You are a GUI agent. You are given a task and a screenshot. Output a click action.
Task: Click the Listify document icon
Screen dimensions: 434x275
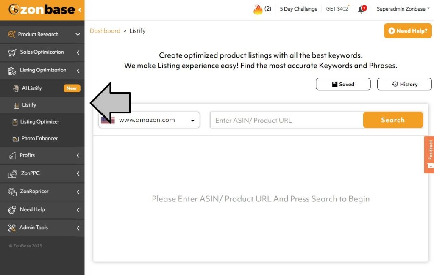[17, 105]
